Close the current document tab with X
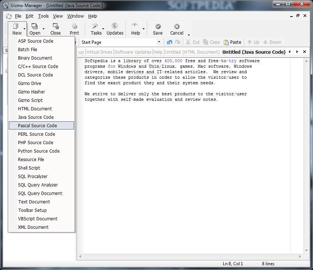 [305, 52]
